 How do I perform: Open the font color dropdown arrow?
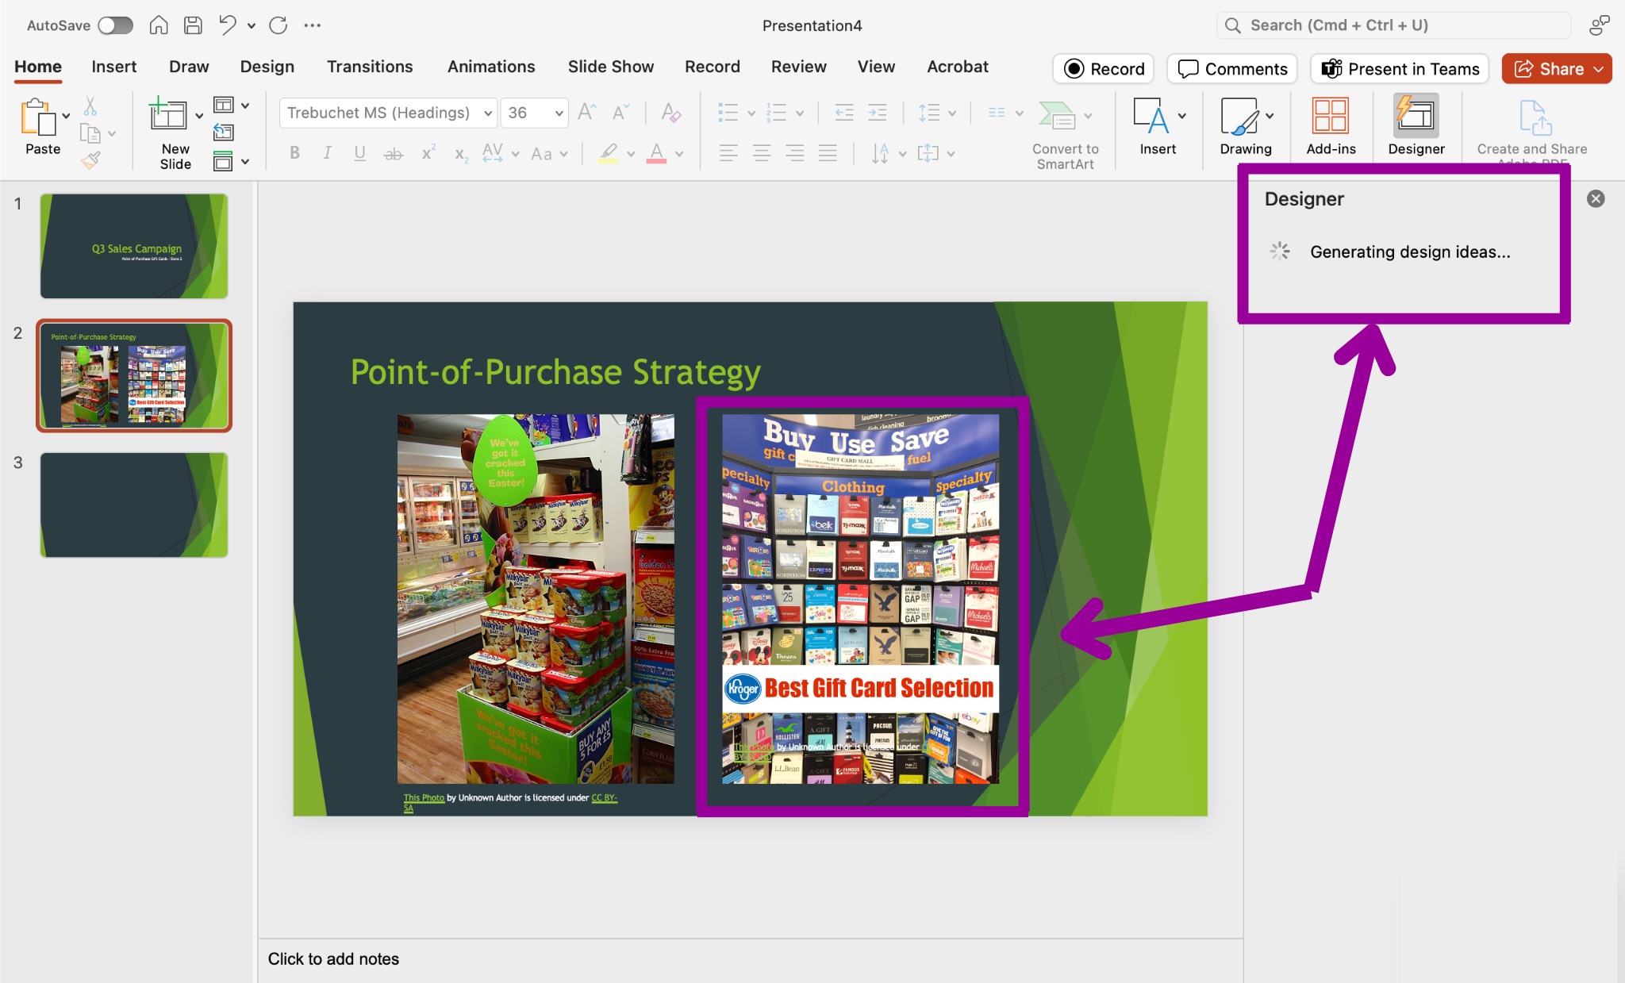[679, 154]
